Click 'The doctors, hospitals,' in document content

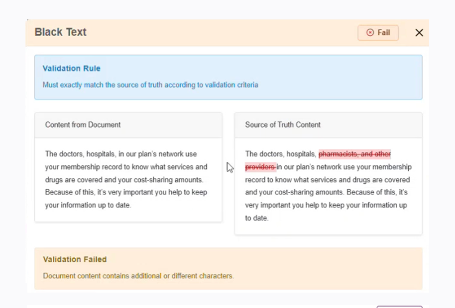[80, 154]
